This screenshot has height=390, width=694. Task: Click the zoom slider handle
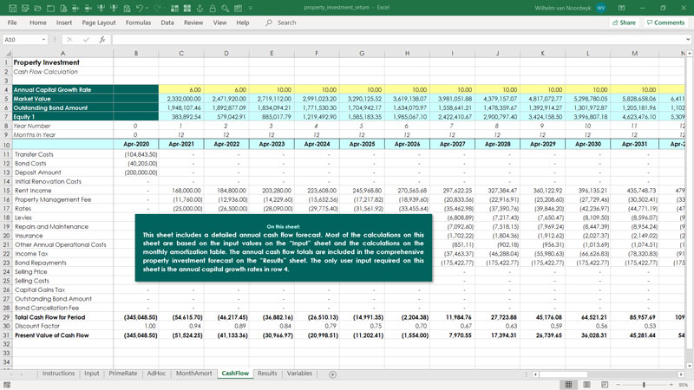644,385
